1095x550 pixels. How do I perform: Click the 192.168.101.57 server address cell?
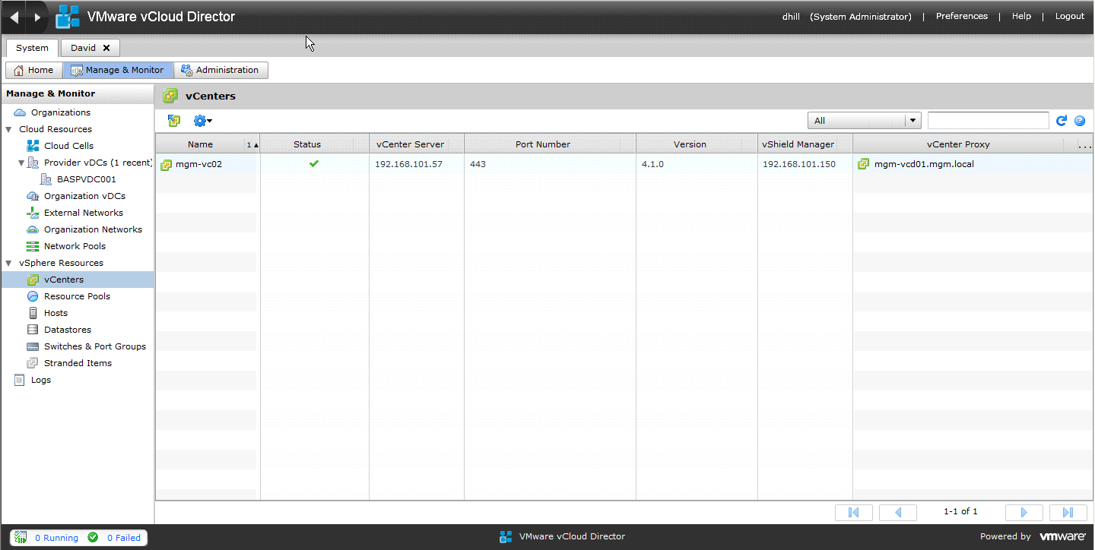408,164
